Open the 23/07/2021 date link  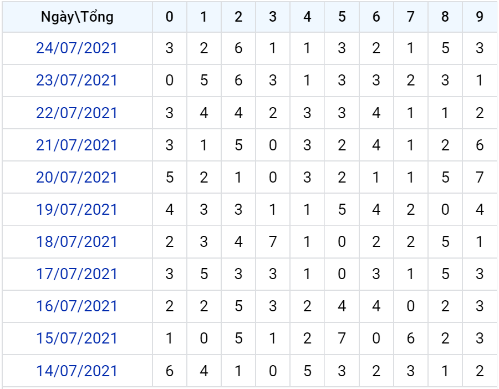point(77,80)
